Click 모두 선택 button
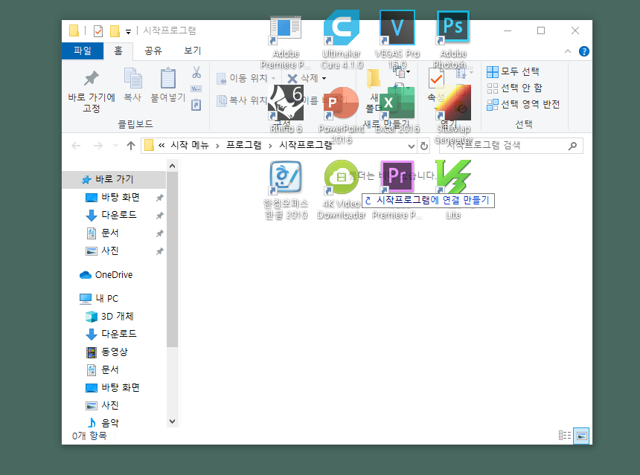 513,72
